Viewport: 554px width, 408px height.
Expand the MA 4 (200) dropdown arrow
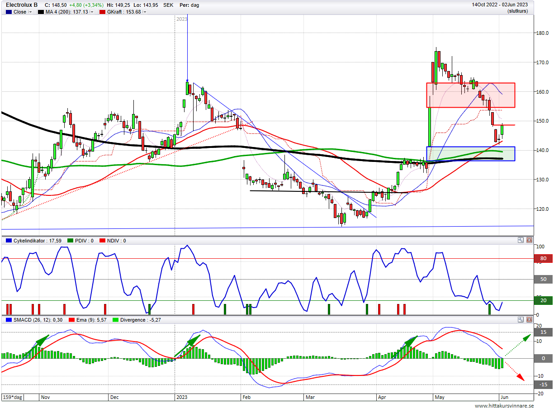[x=92, y=12]
